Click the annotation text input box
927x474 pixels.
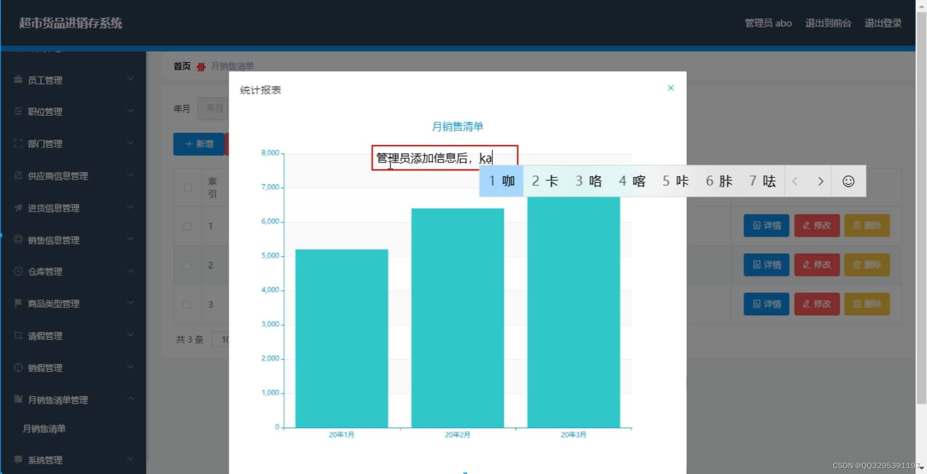click(x=445, y=158)
